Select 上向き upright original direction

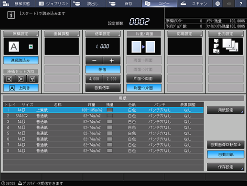coord(21,88)
